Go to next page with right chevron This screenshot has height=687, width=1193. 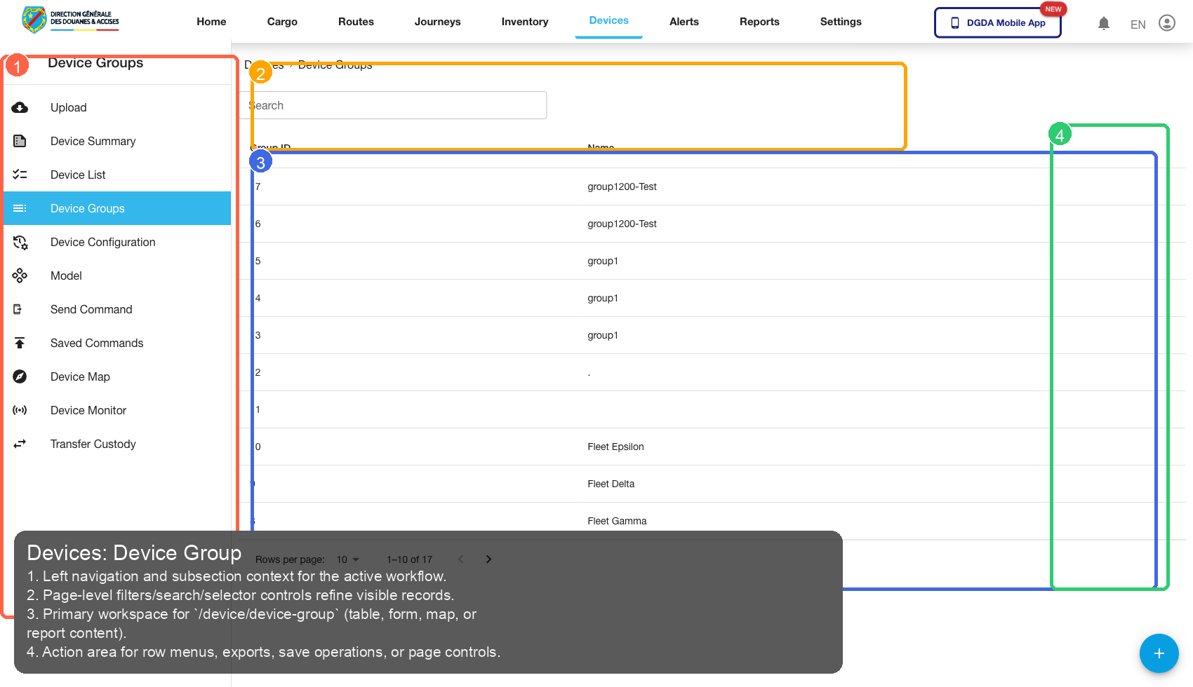488,559
